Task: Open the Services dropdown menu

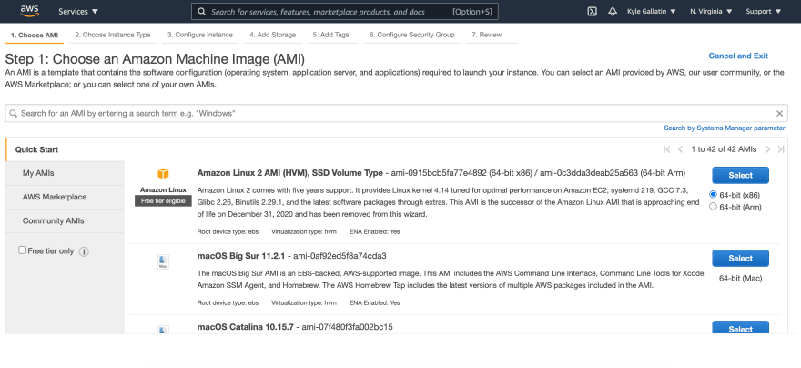Action: point(78,11)
